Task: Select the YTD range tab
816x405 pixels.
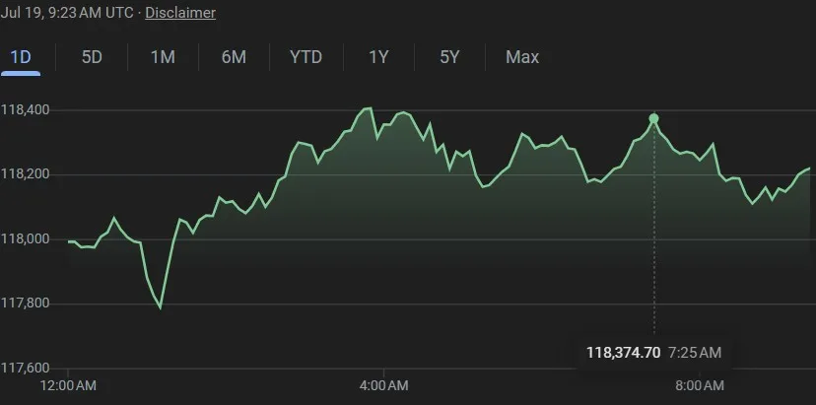Action: click(306, 57)
